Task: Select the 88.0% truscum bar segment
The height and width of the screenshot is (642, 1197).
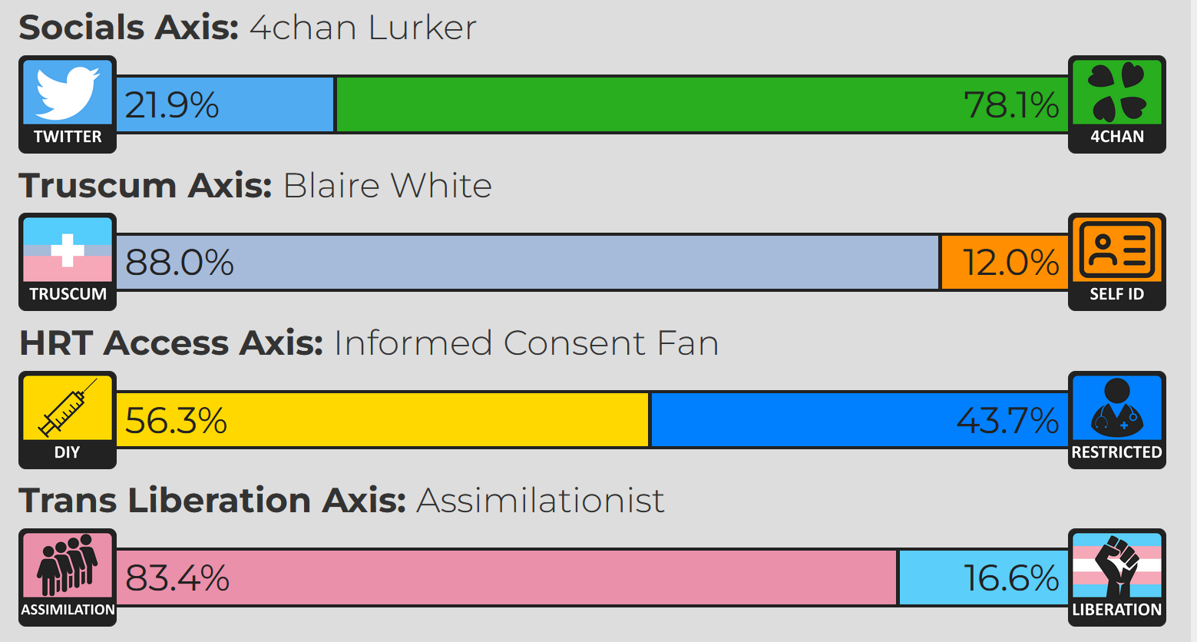Action: pos(527,262)
